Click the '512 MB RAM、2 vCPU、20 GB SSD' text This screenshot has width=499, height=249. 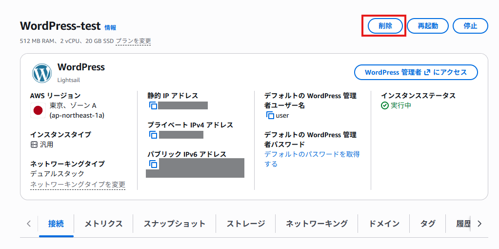(67, 41)
